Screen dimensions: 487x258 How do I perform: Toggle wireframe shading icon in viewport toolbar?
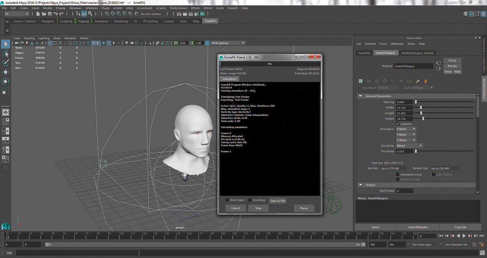88,43
